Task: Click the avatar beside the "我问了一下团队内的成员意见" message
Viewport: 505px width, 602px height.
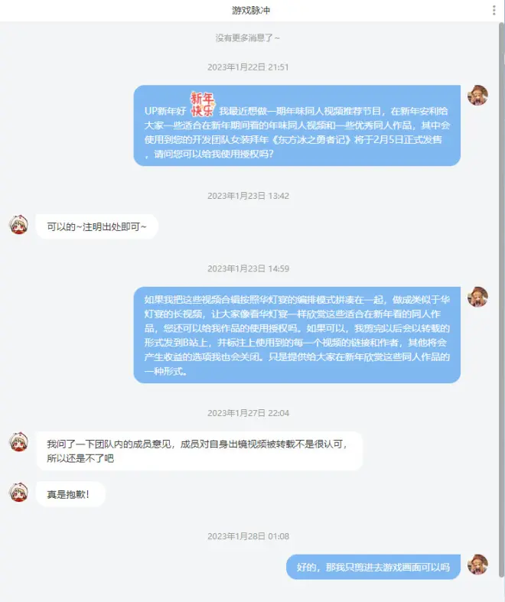Action: (18, 441)
